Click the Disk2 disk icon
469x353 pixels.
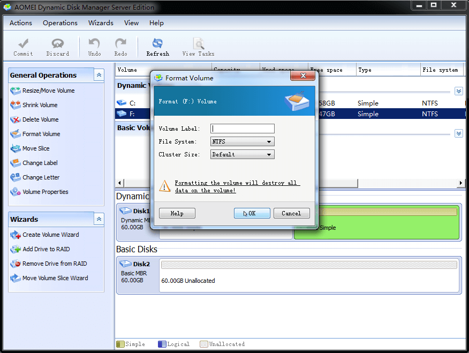[125, 264]
